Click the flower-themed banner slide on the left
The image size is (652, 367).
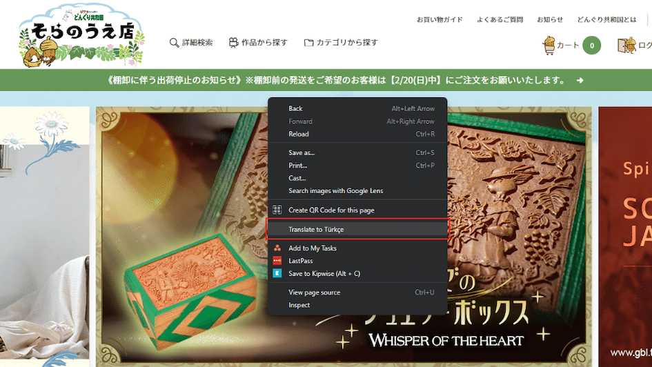click(44, 237)
